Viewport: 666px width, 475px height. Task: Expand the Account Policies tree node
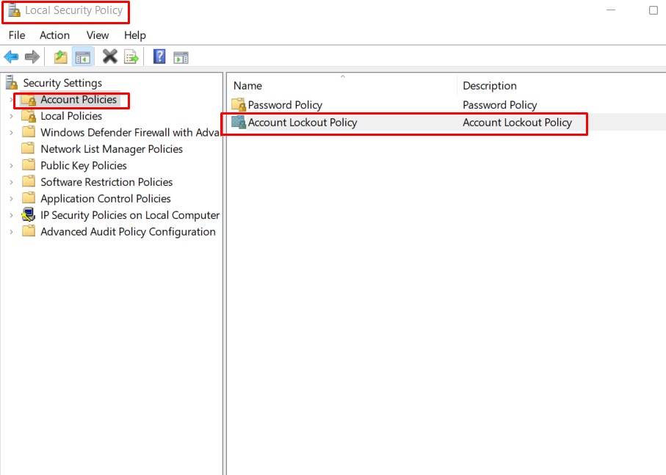pos(12,100)
